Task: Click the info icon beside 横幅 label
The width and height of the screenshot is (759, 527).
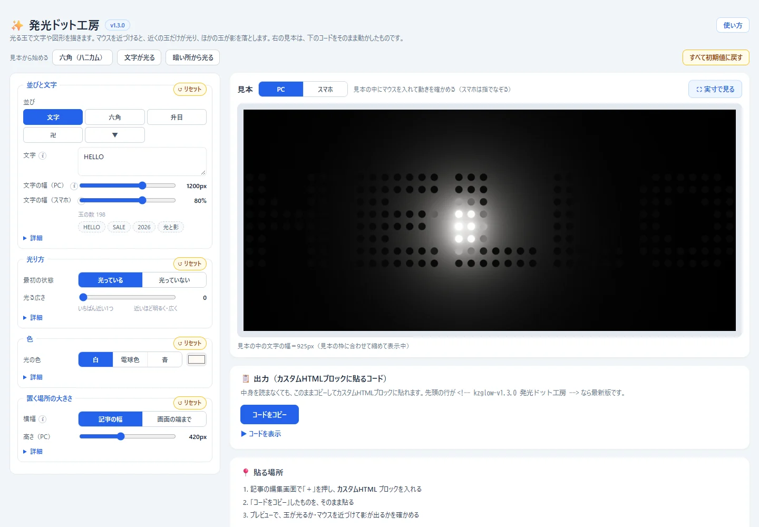Action: coord(43,419)
